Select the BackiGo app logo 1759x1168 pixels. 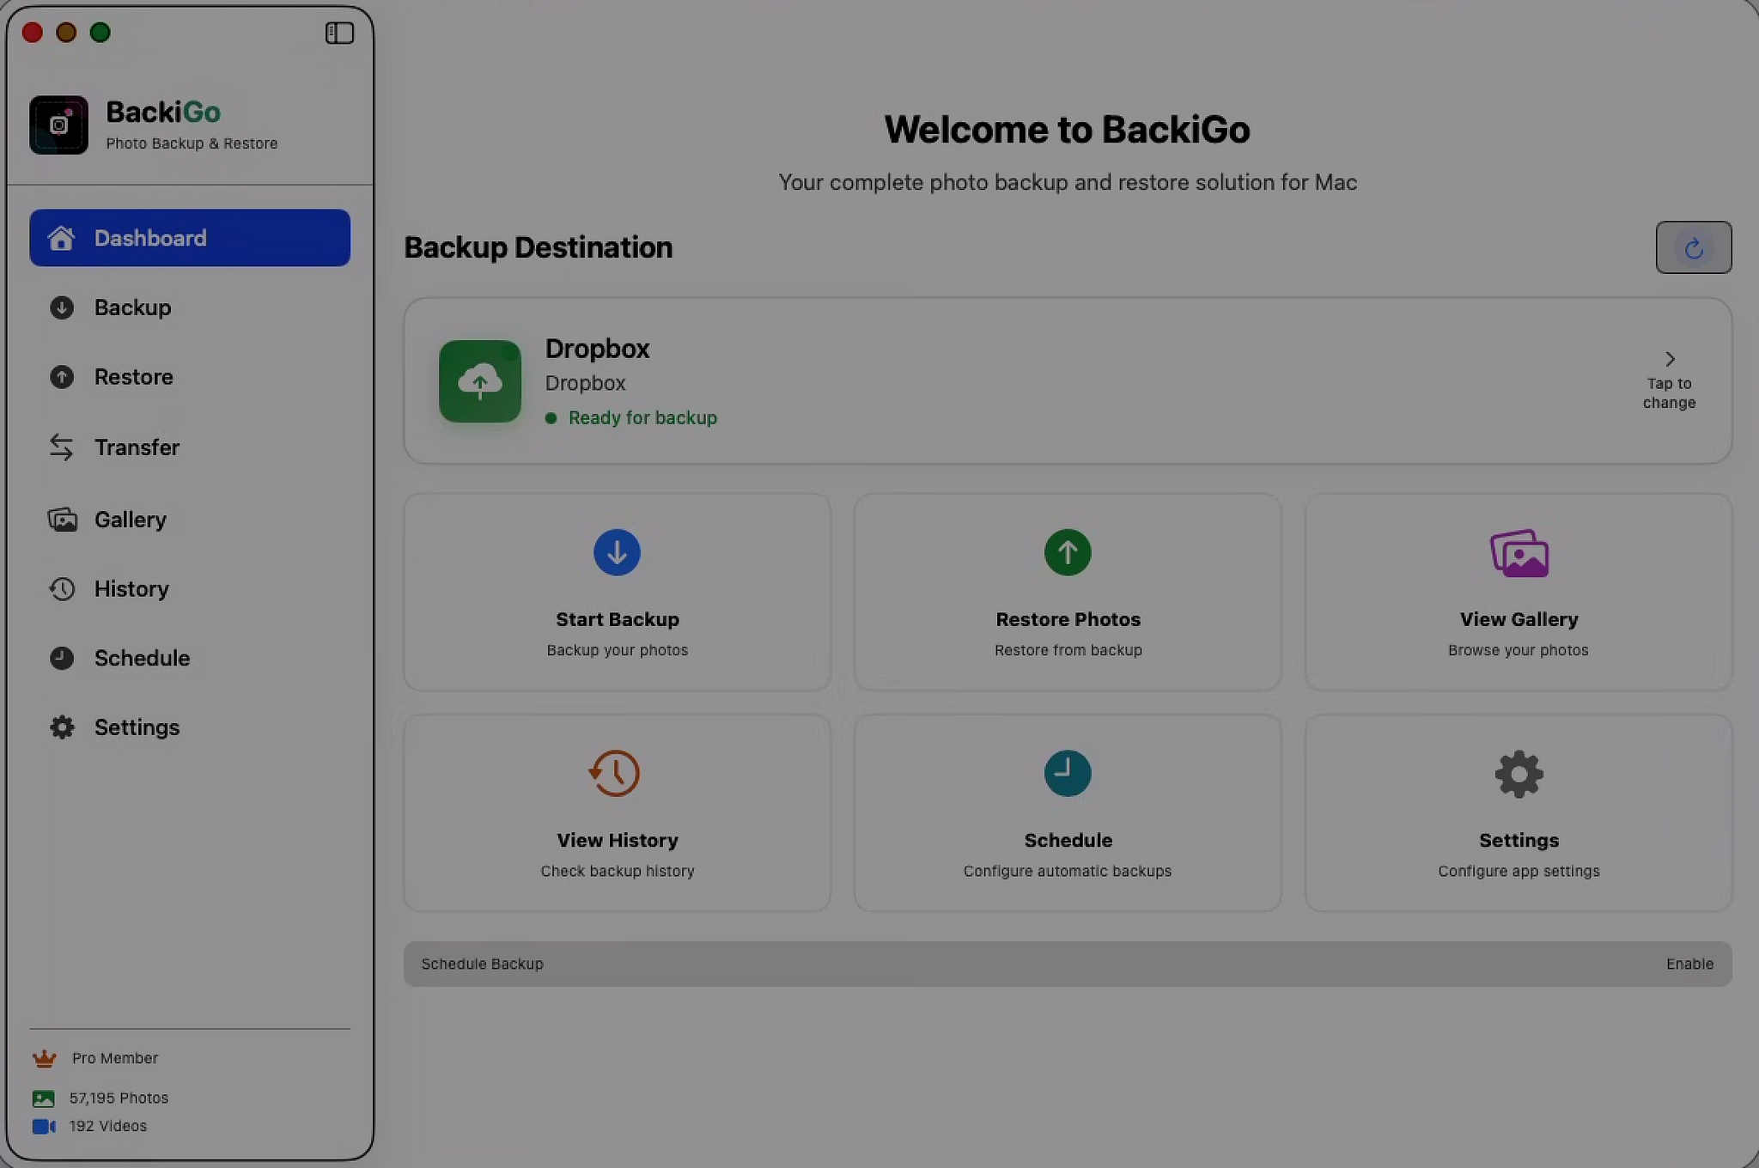click(x=58, y=125)
